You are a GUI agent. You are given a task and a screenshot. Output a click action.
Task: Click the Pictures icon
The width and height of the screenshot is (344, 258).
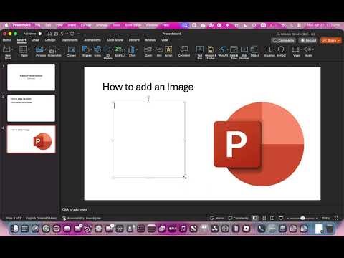click(x=39, y=49)
